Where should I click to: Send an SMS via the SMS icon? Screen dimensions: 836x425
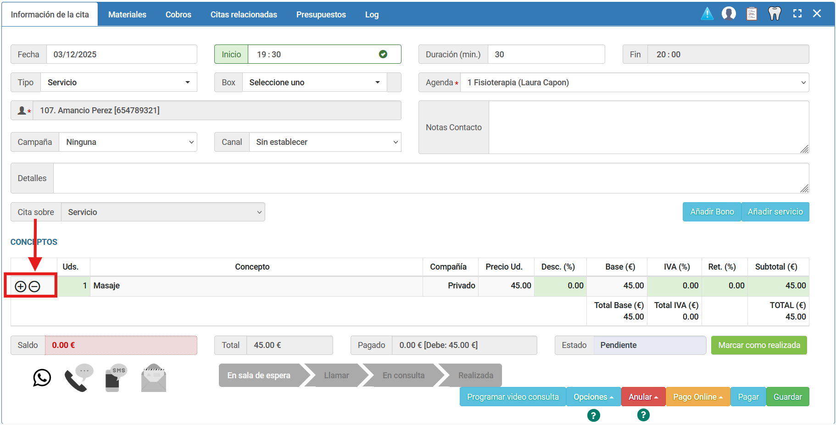[115, 378]
